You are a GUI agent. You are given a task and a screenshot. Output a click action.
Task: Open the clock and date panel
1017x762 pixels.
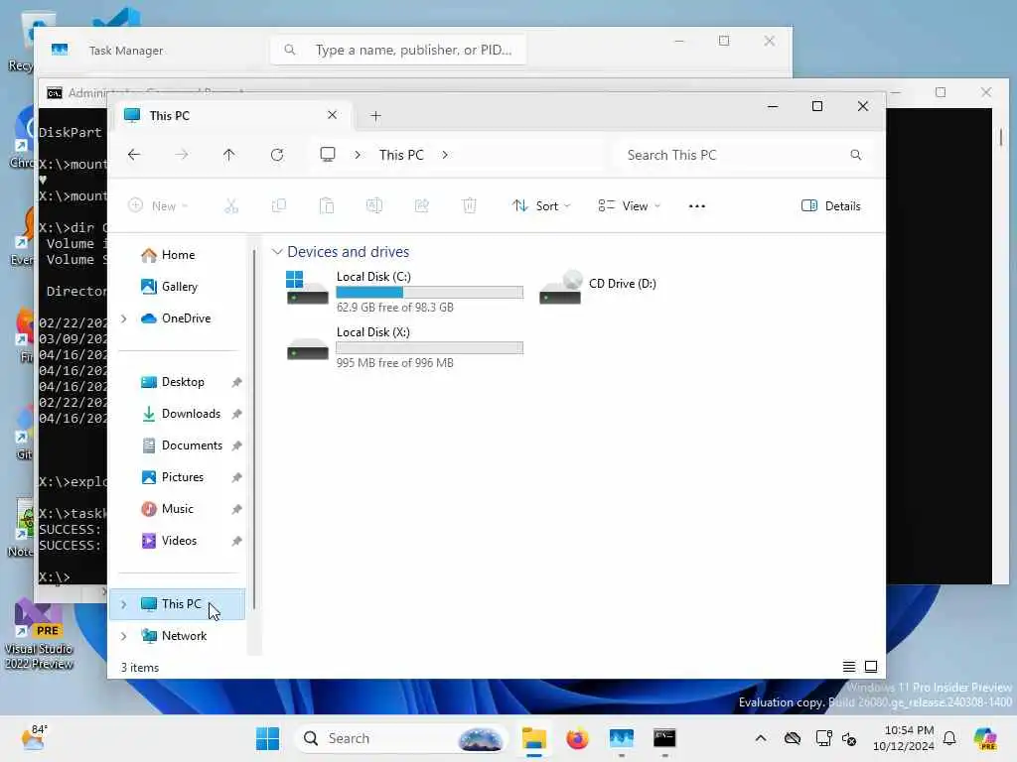pos(904,738)
